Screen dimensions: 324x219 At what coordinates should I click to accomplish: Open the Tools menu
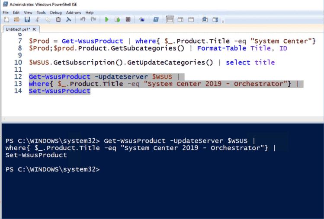click(x=41, y=13)
